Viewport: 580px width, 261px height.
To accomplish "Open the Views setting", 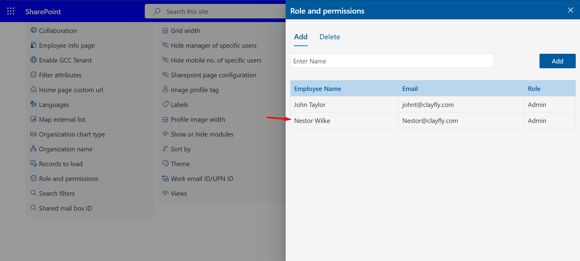I will (x=179, y=193).
